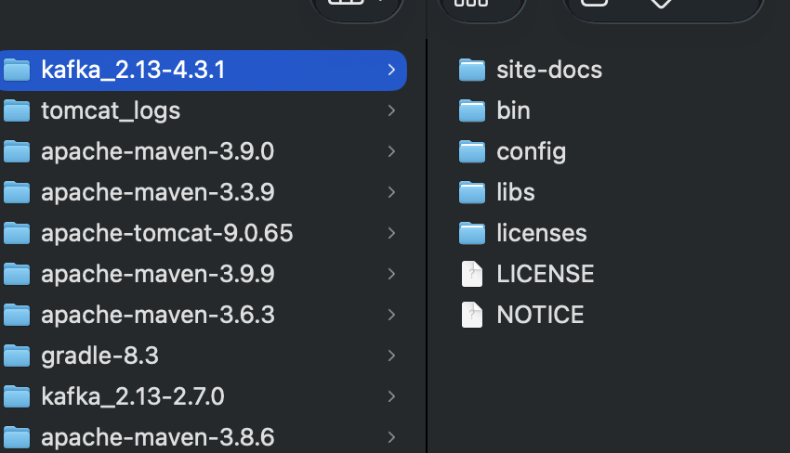Click the bin folder icon
This screenshot has width=790, height=453.
pos(472,110)
